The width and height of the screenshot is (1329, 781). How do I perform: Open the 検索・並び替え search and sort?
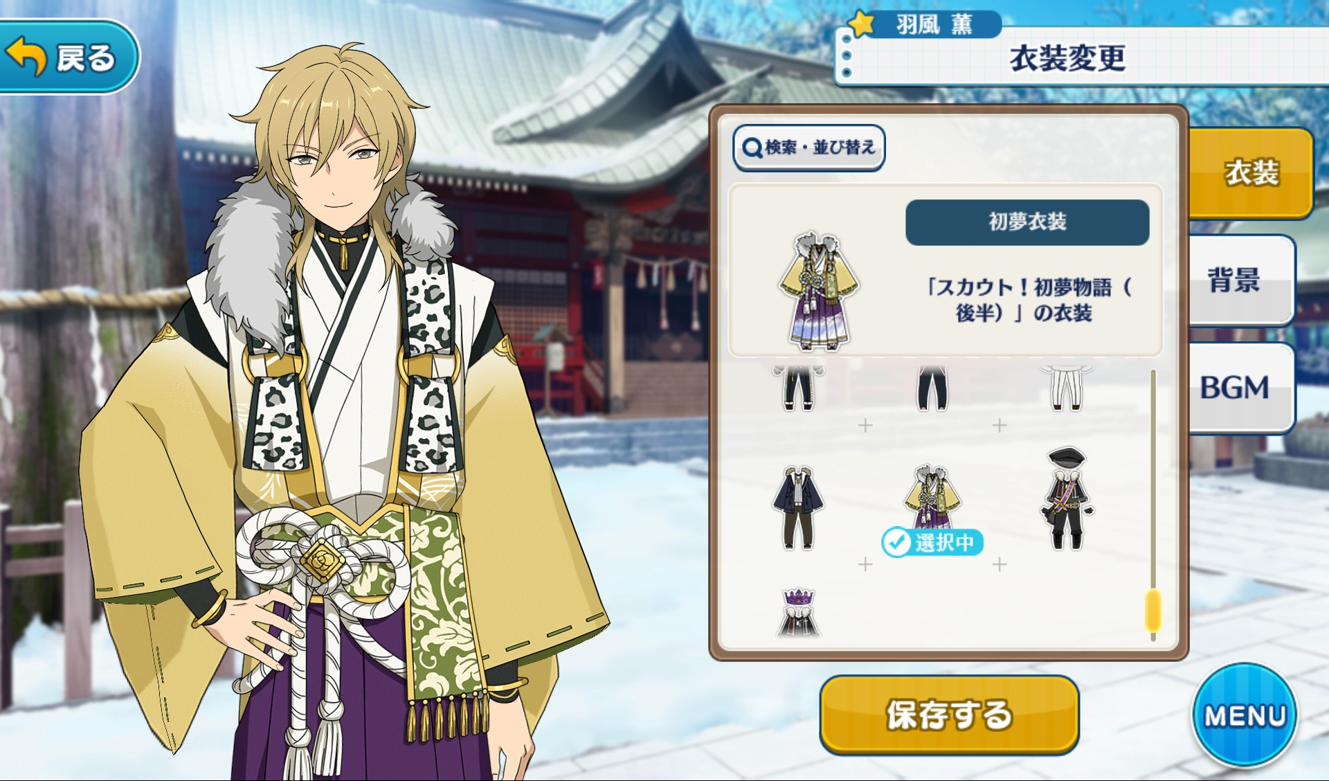pos(808,147)
